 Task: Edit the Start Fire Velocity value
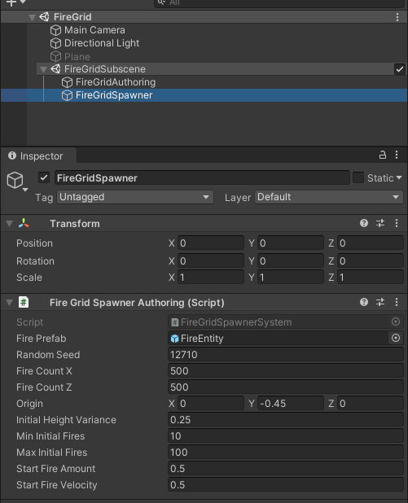286,485
